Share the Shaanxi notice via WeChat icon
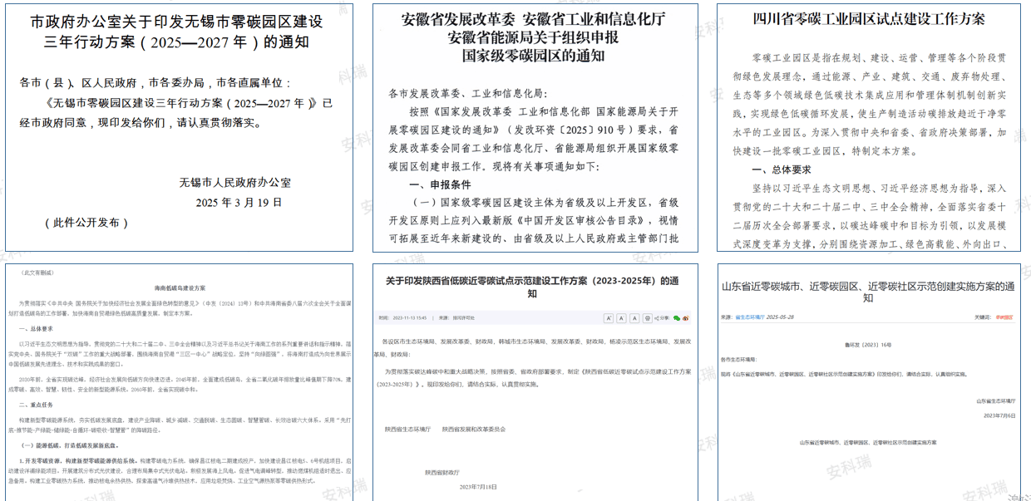1031x501 pixels. [677, 318]
